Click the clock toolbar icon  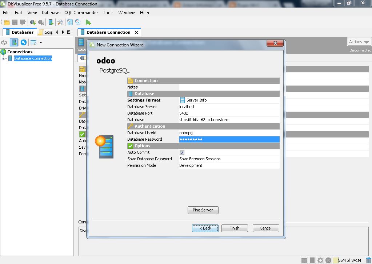[x=78, y=22]
